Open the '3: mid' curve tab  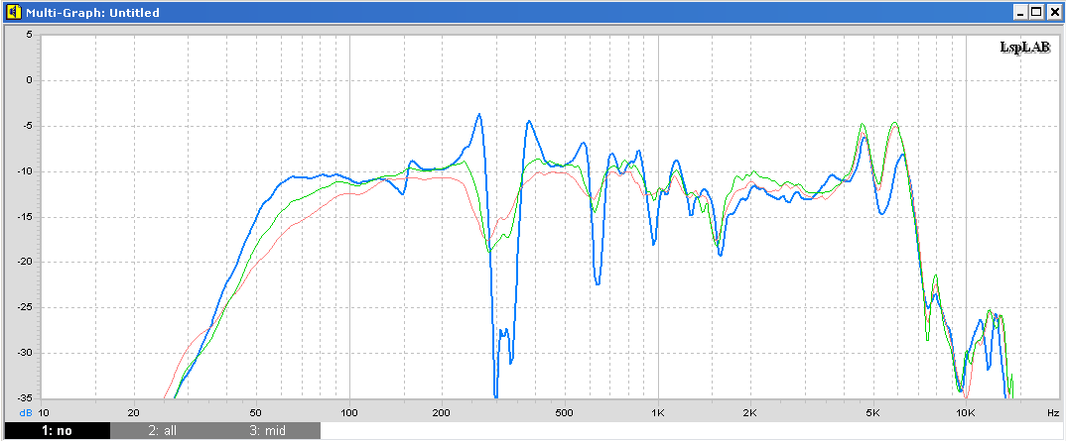(x=268, y=431)
